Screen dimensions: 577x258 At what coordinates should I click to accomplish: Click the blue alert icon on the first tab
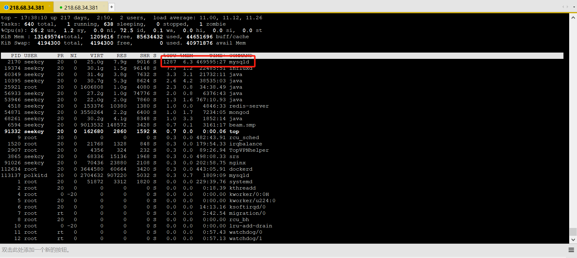pyautogui.click(x=6, y=8)
